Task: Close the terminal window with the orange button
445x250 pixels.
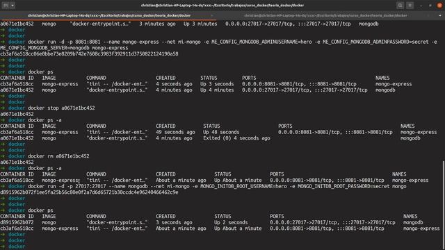Action: coord(439,6)
